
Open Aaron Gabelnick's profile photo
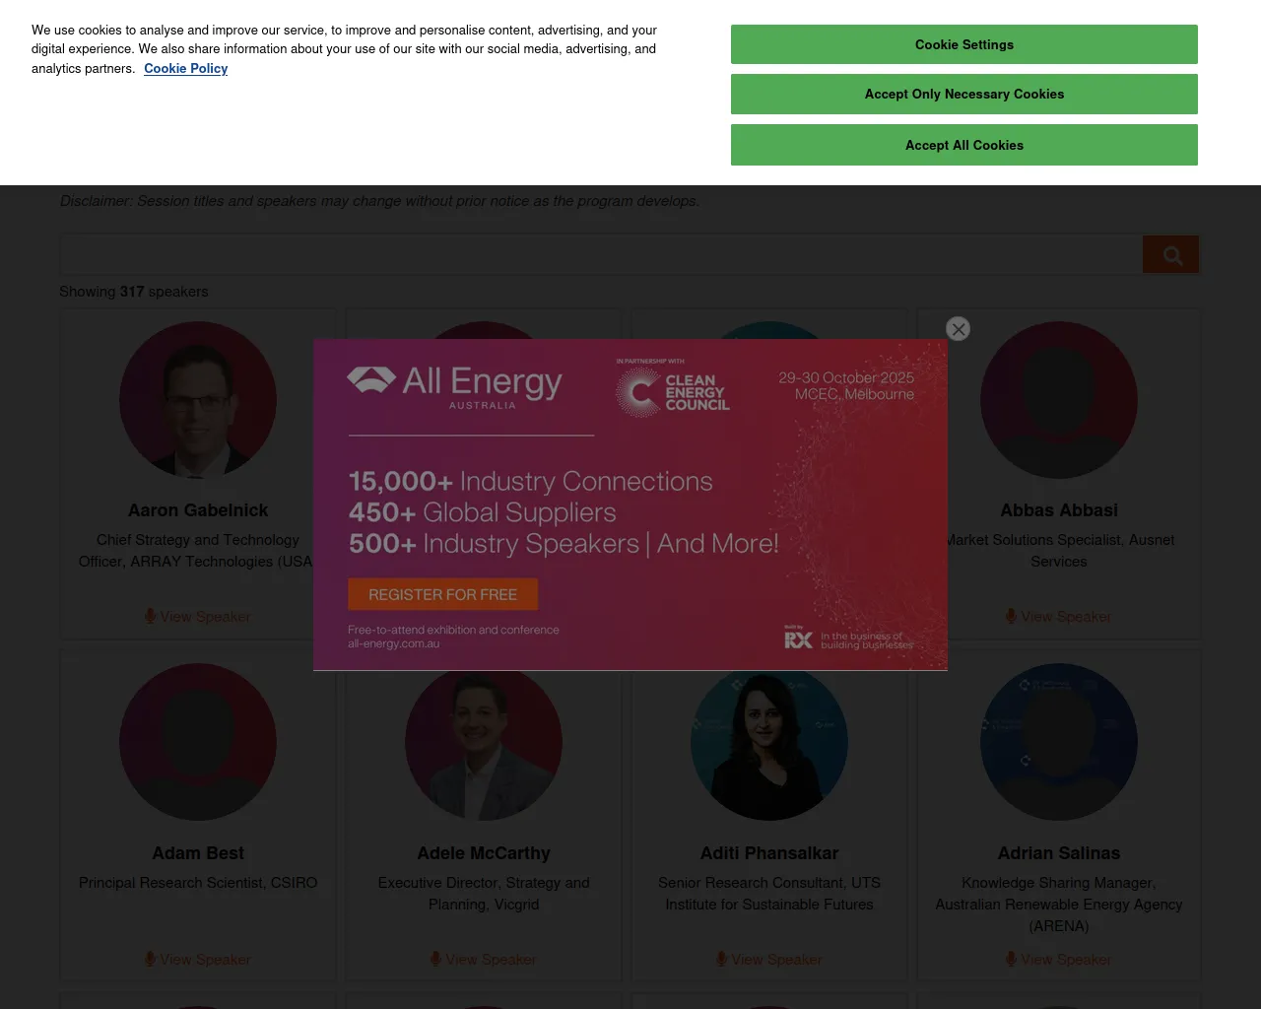tap(198, 400)
